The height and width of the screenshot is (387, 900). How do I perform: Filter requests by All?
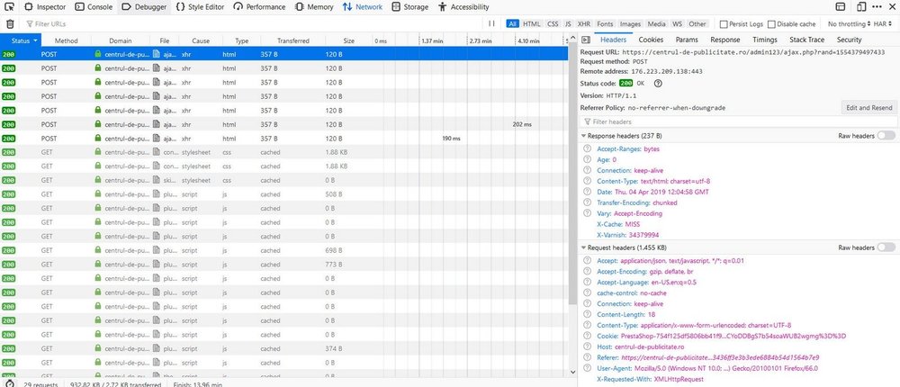pyautogui.click(x=513, y=24)
